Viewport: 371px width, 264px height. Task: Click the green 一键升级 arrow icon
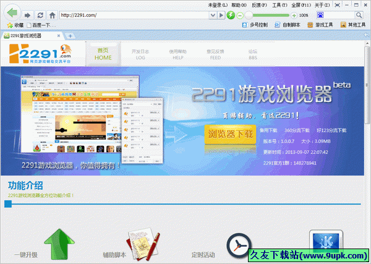59,244
